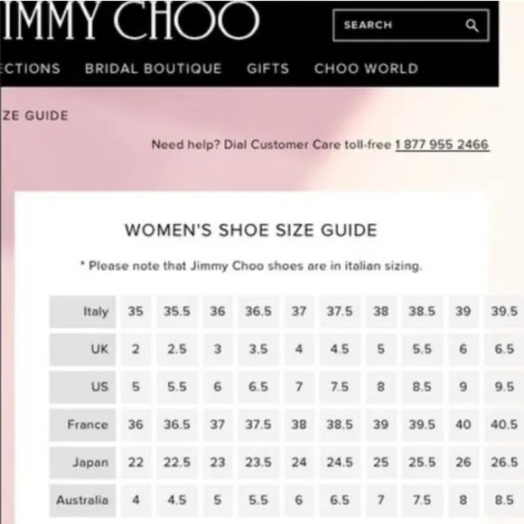The height and width of the screenshot is (524, 524).
Task: Click the Italy row header cell
Action: [82, 312]
